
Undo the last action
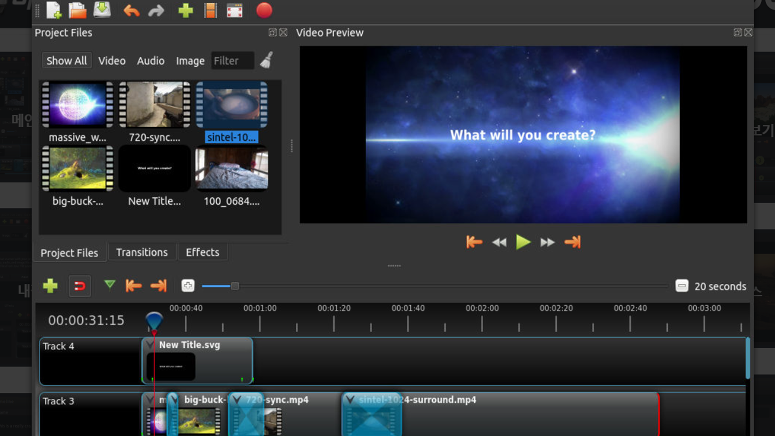click(x=131, y=10)
